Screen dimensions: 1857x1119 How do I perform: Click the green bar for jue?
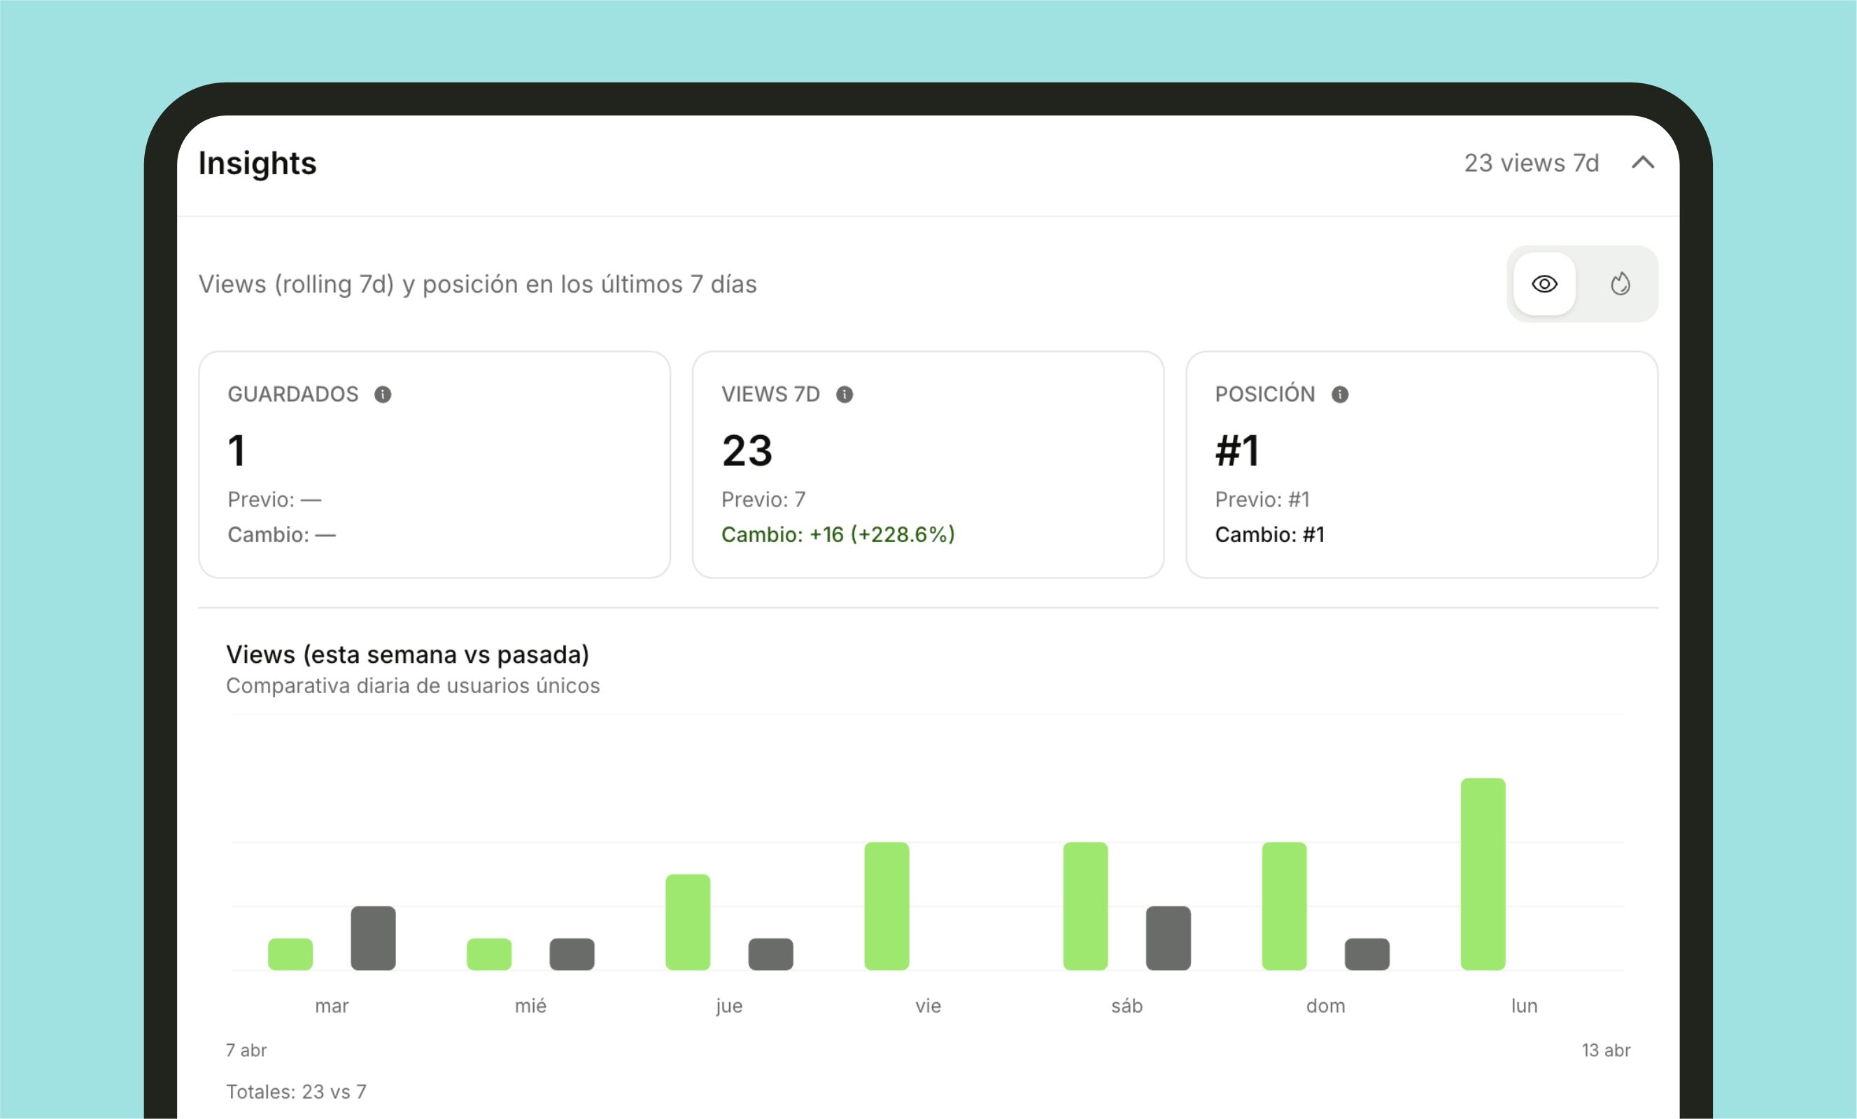[687, 922]
